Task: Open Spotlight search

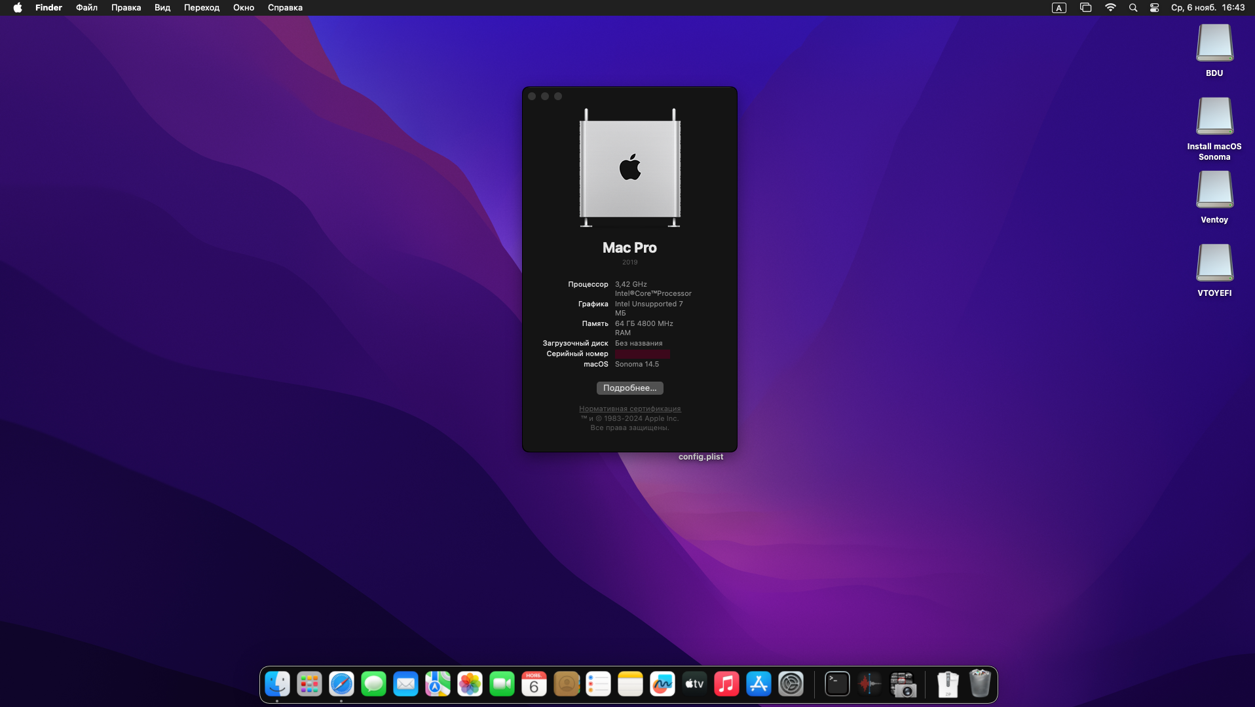Action: pos(1133,8)
